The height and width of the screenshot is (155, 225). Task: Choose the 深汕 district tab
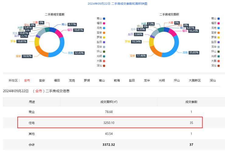(213, 80)
